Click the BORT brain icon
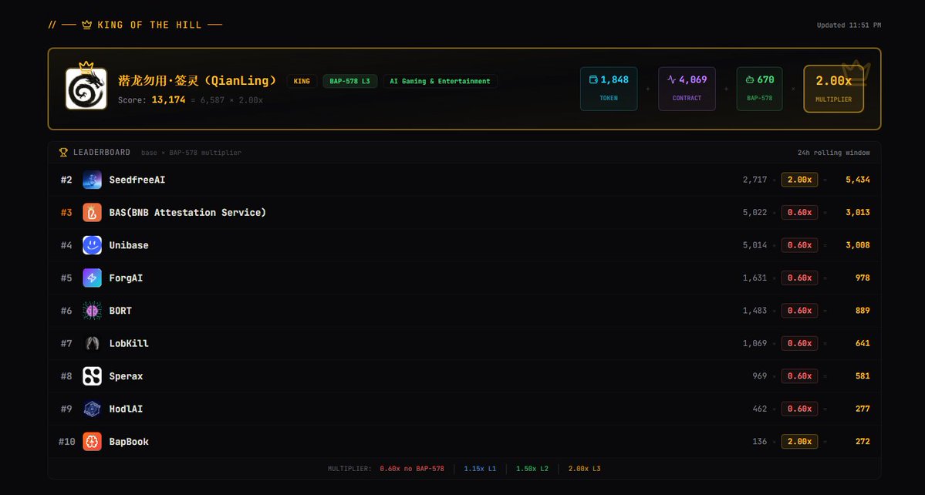 pos(92,311)
